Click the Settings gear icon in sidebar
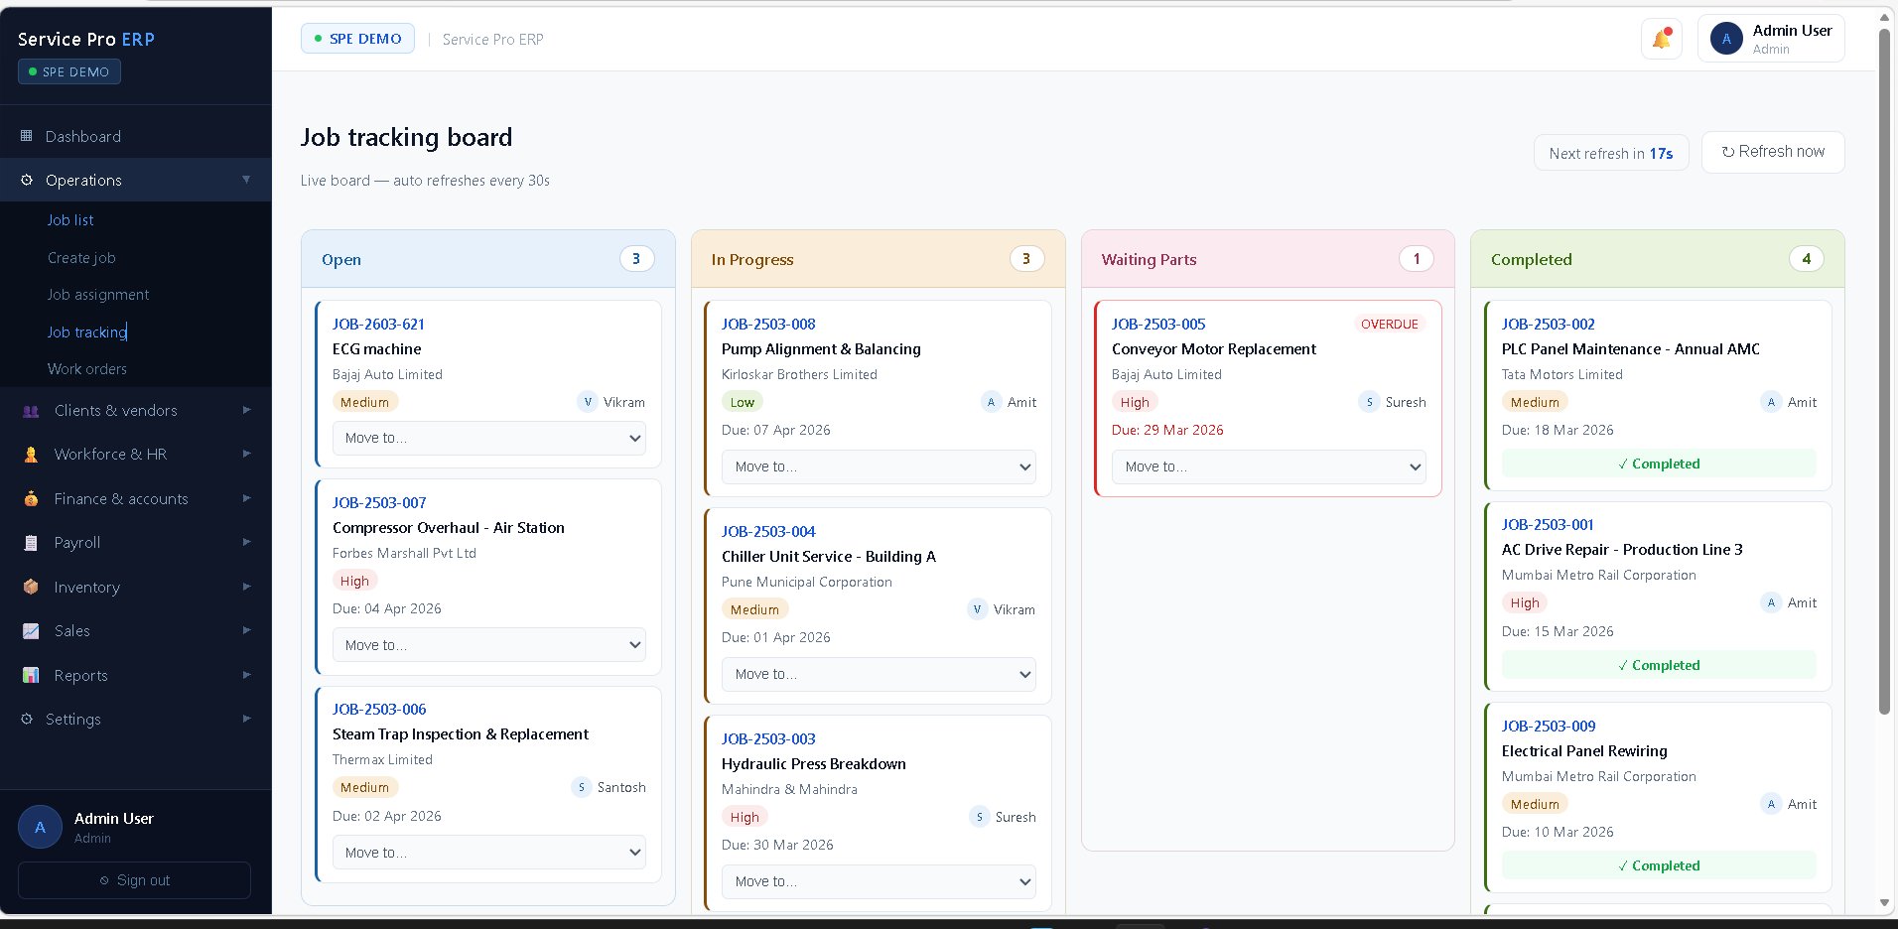1898x929 pixels. click(x=25, y=719)
